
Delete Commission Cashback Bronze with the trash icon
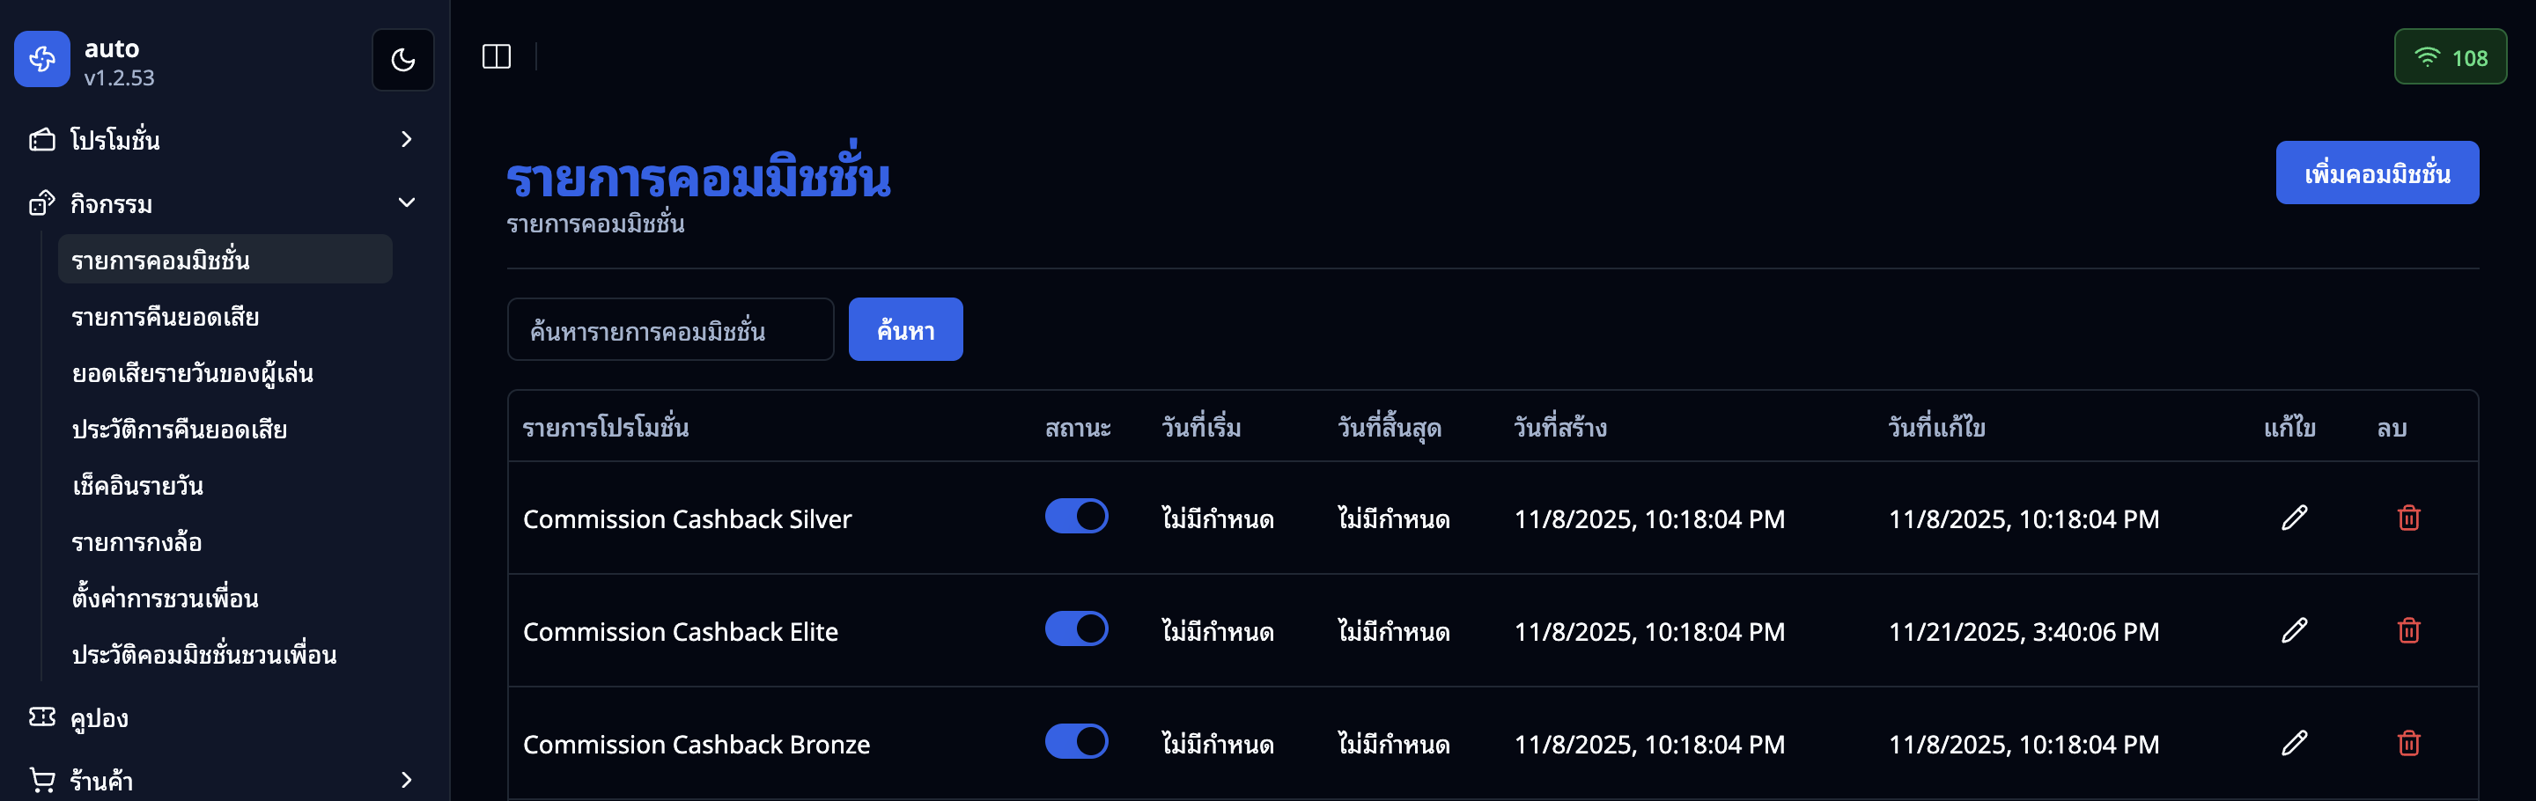pyautogui.click(x=2409, y=745)
